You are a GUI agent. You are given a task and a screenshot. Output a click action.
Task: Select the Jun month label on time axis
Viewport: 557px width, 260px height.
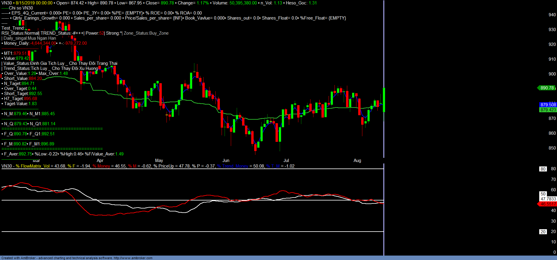pyautogui.click(x=226, y=161)
